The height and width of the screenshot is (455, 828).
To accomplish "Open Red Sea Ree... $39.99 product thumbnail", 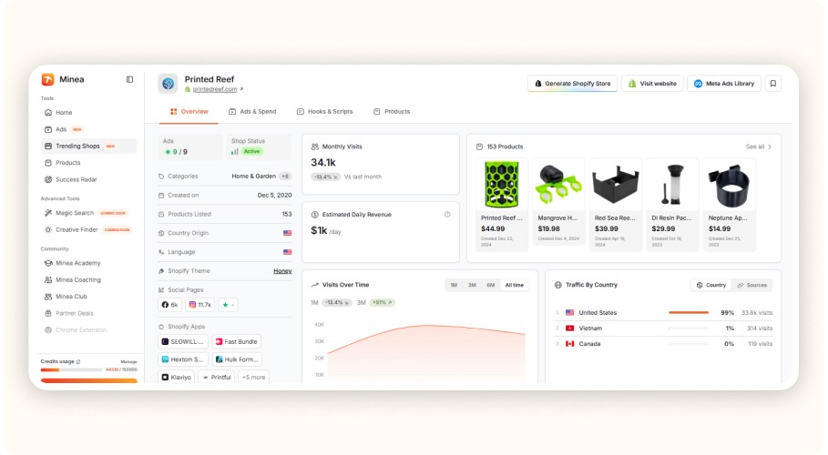I will [615, 185].
